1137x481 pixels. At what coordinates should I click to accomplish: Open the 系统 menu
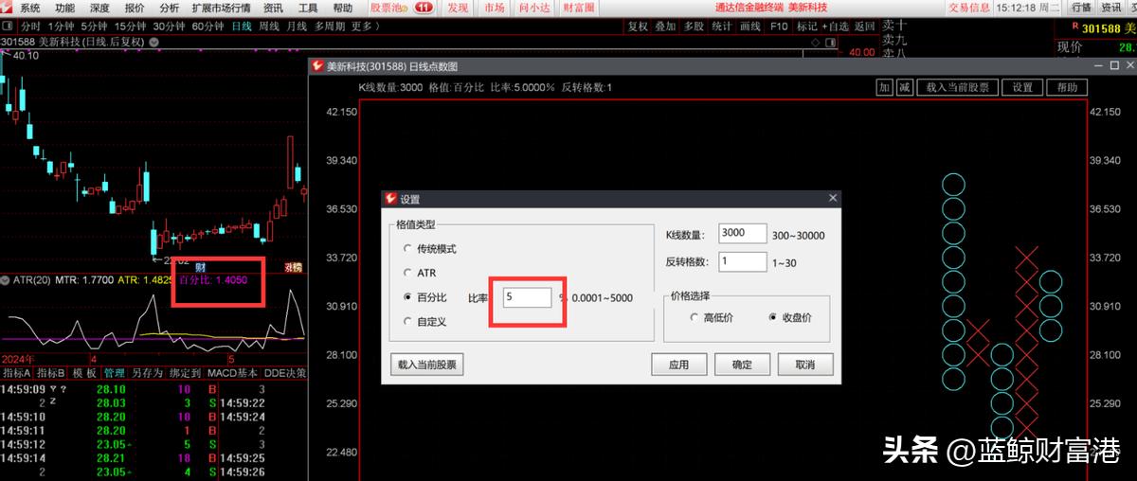[x=30, y=8]
